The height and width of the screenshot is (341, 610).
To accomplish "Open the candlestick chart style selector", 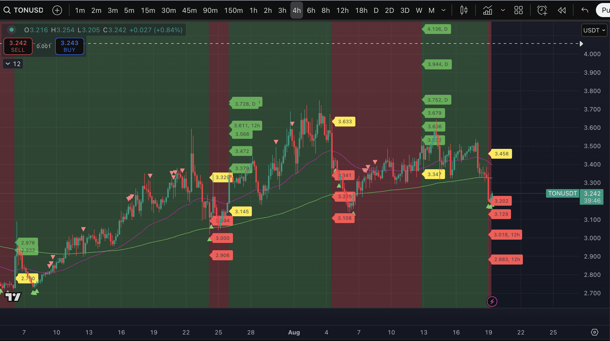I will point(464,10).
